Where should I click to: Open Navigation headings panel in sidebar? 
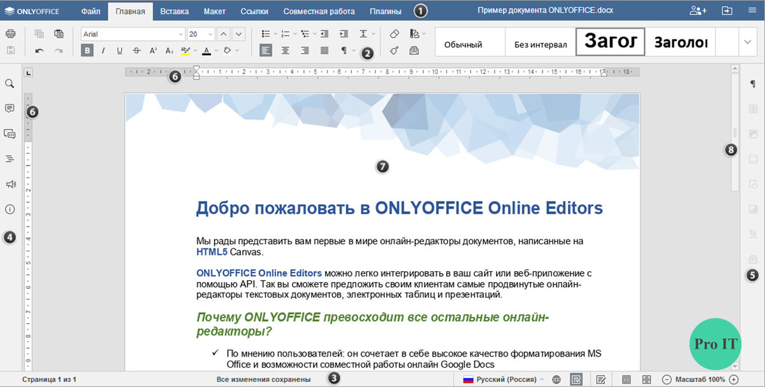[x=10, y=158]
